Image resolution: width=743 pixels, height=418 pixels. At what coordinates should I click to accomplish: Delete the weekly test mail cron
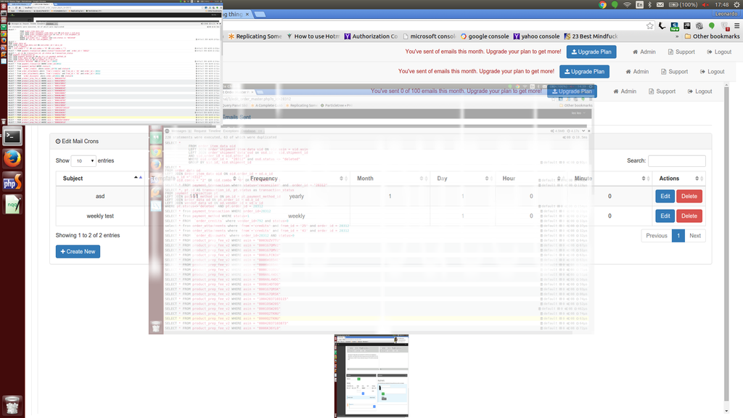click(x=689, y=216)
